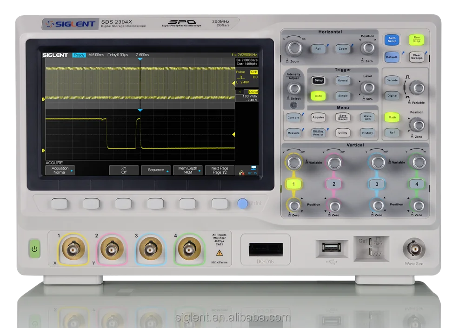Screen dimensions: 465x328
Task: Click the Pulse trigger type icon
Action: tap(241, 77)
